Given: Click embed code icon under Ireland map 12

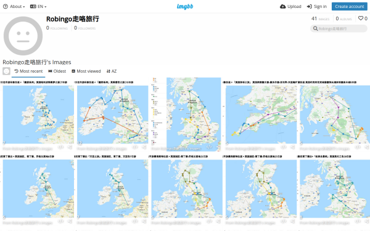Looking at the screenshot, I should coord(135,147).
